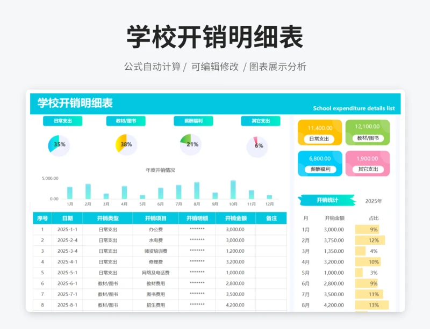
Task: Click the amount 1,200.00 in table row 3
Action: pos(235,251)
